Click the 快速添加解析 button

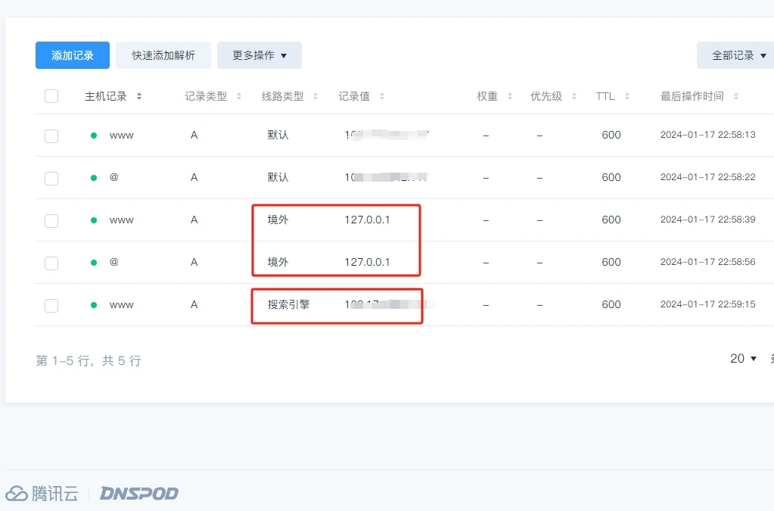(163, 55)
